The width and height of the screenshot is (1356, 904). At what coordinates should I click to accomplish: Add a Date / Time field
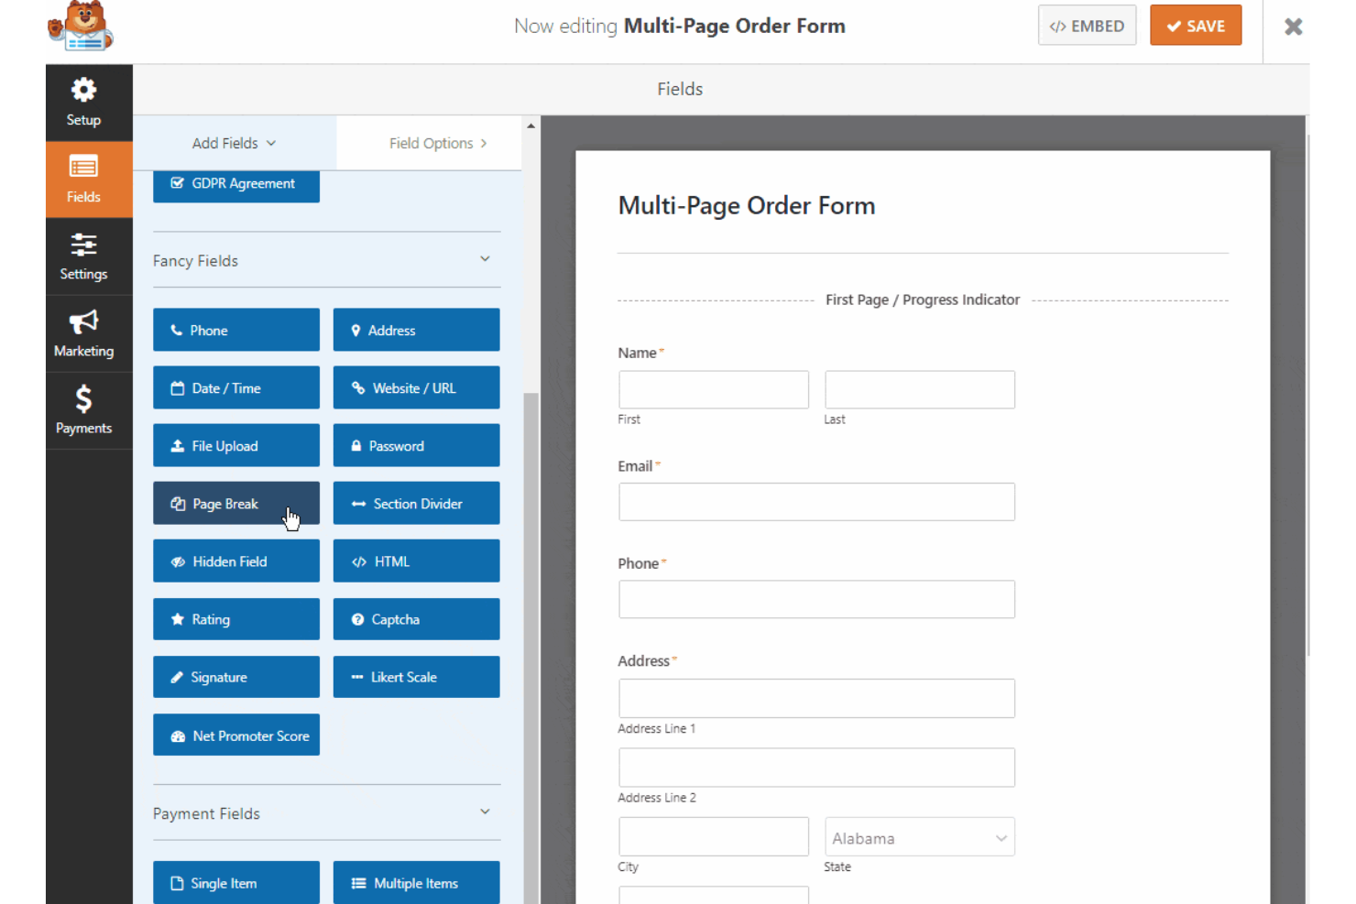point(236,387)
